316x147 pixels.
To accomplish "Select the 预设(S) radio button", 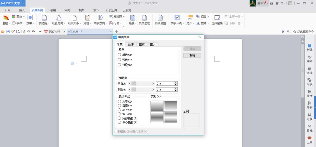I will point(119,65).
